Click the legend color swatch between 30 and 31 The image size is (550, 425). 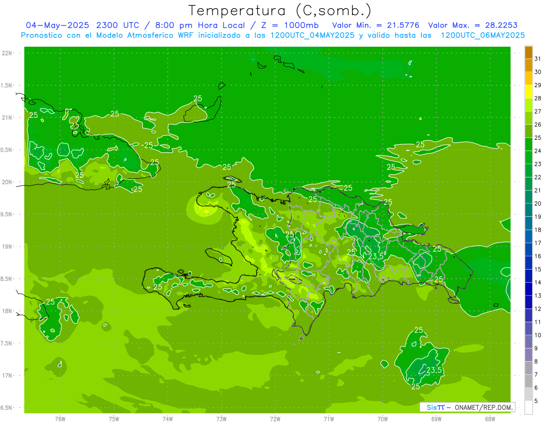pyautogui.click(x=528, y=66)
